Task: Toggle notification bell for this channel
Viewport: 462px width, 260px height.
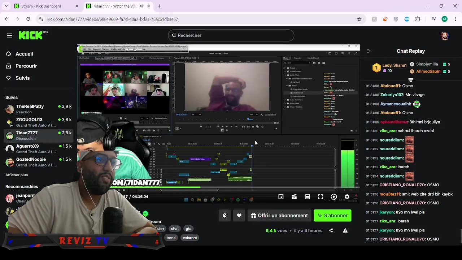Action: (x=225, y=216)
